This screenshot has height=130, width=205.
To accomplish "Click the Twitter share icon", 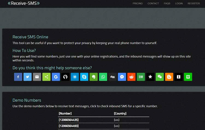I will [x=27, y=77].
